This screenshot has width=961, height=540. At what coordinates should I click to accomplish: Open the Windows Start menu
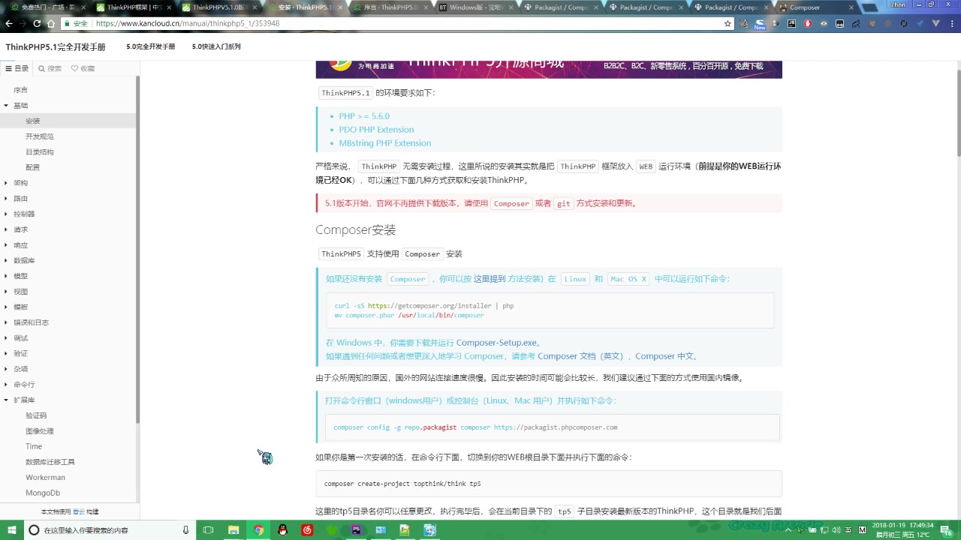[x=12, y=530]
